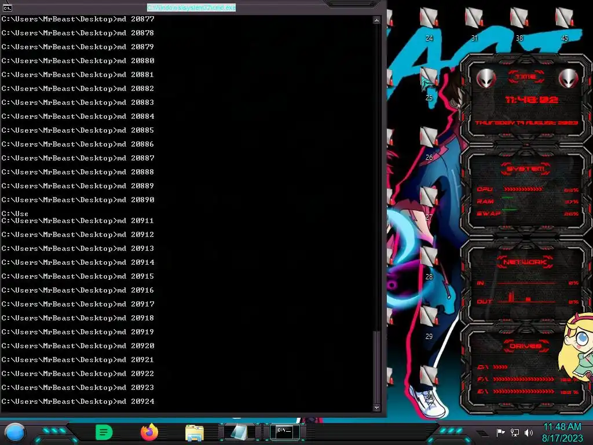
Task: Click the line 'md 20911' in cmd
Action: (78, 221)
